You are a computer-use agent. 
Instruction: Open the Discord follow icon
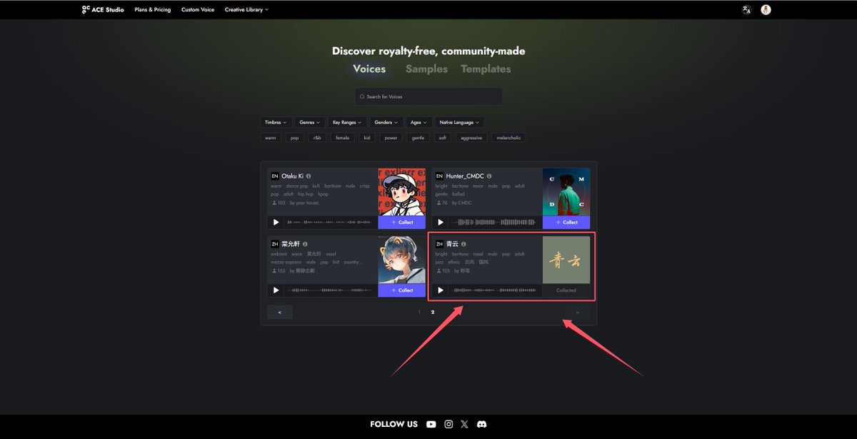[x=482, y=424]
